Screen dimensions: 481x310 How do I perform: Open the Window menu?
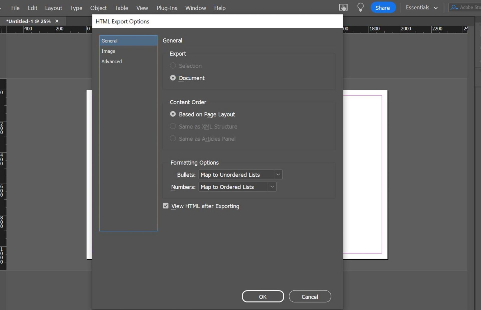(195, 8)
